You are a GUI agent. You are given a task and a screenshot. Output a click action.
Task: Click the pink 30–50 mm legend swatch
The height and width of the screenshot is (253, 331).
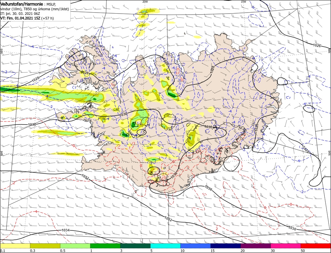(x=286, y=246)
